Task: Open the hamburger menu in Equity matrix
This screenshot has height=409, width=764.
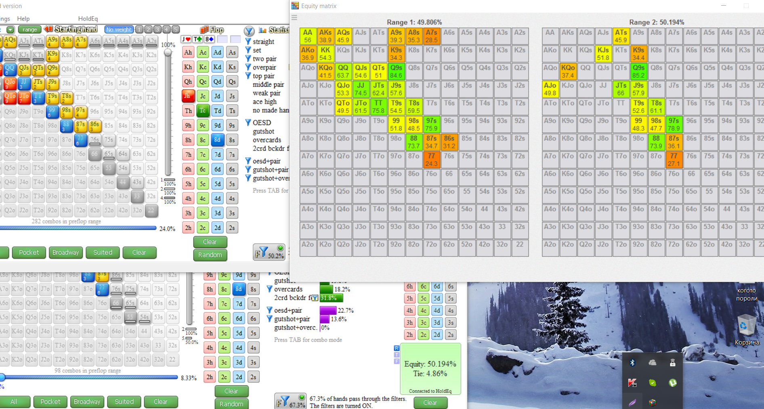Action: pos(294,17)
